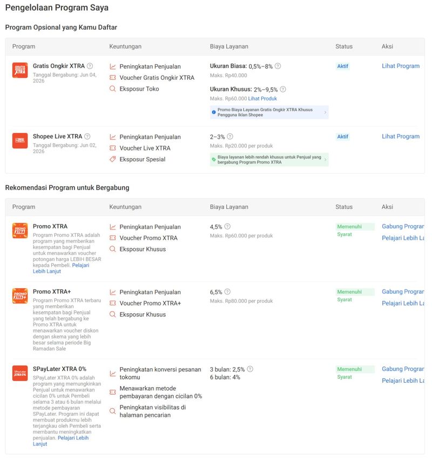Click 'Program Opsional yang Kamu Daftar' heading

[61, 28]
